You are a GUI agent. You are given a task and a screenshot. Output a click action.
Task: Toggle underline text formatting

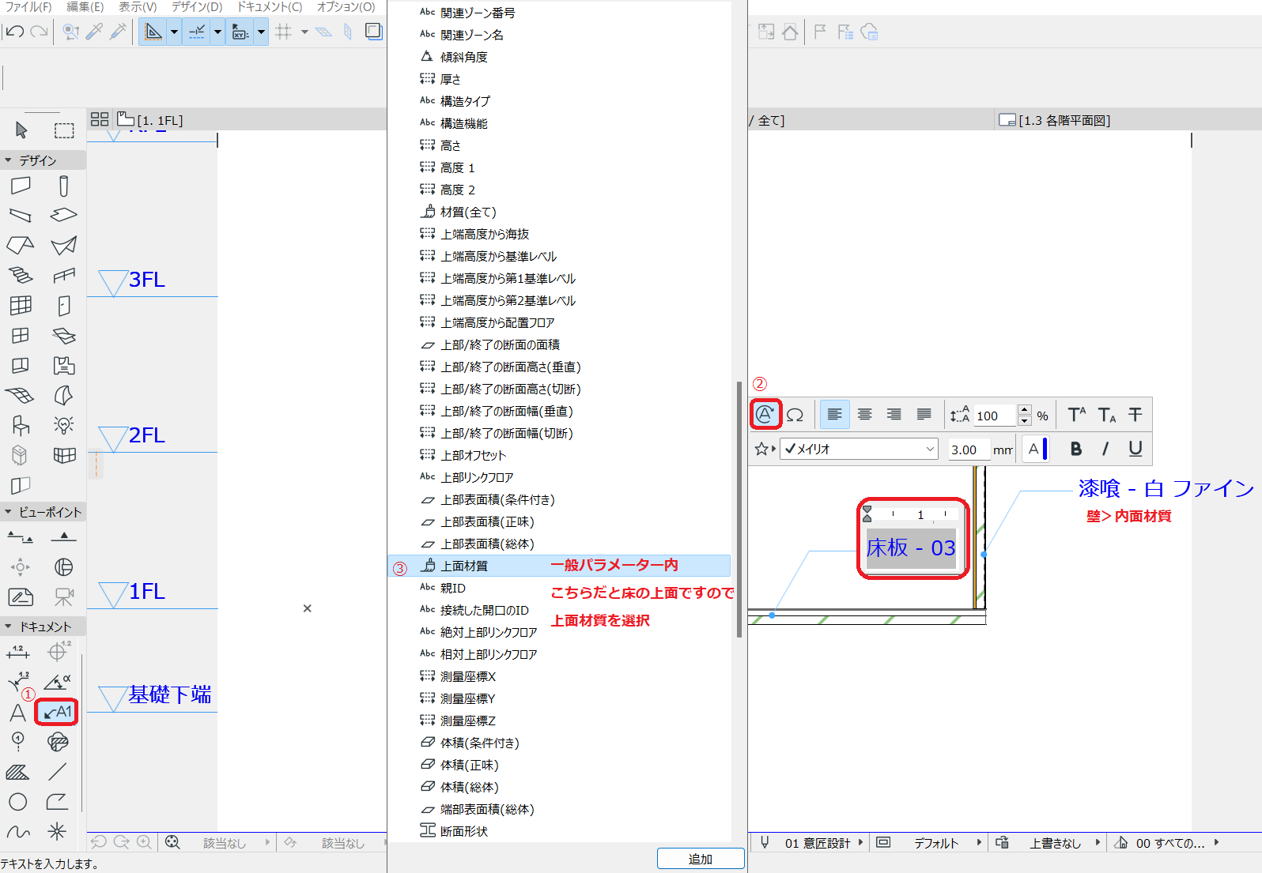[1135, 449]
